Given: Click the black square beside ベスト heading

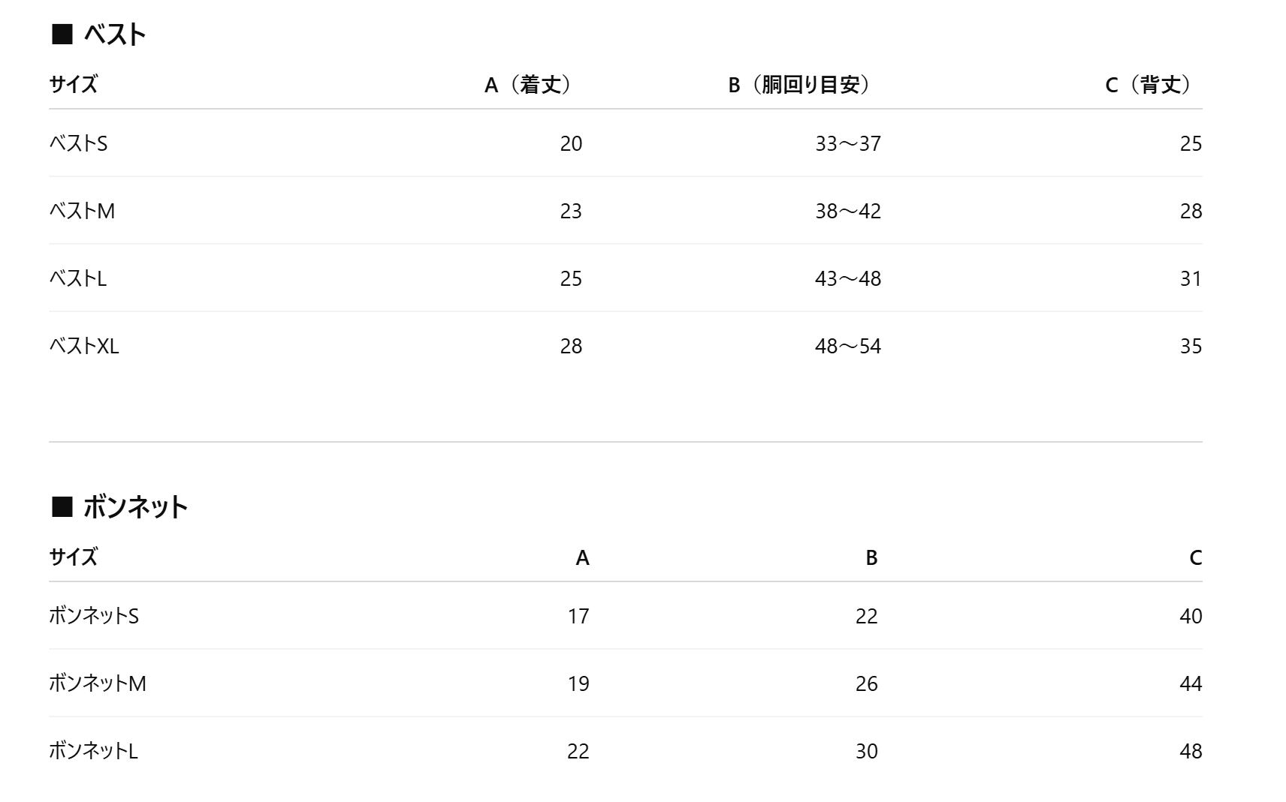Looking at the screenshot, I should [62, 35].
